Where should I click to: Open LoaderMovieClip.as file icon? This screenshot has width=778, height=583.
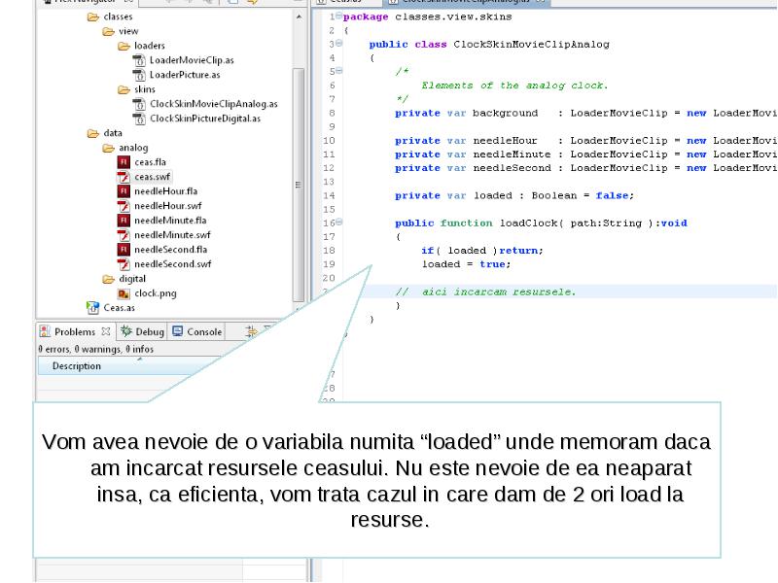(139, 60)
